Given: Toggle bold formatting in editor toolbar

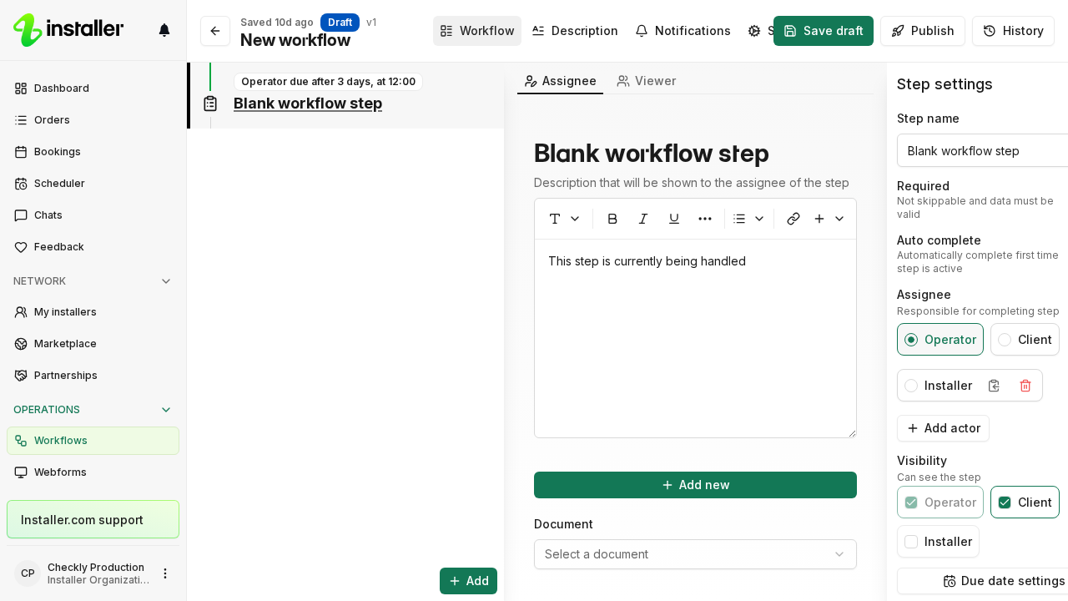Looking at the screenshot, I should tap(612, 219).
